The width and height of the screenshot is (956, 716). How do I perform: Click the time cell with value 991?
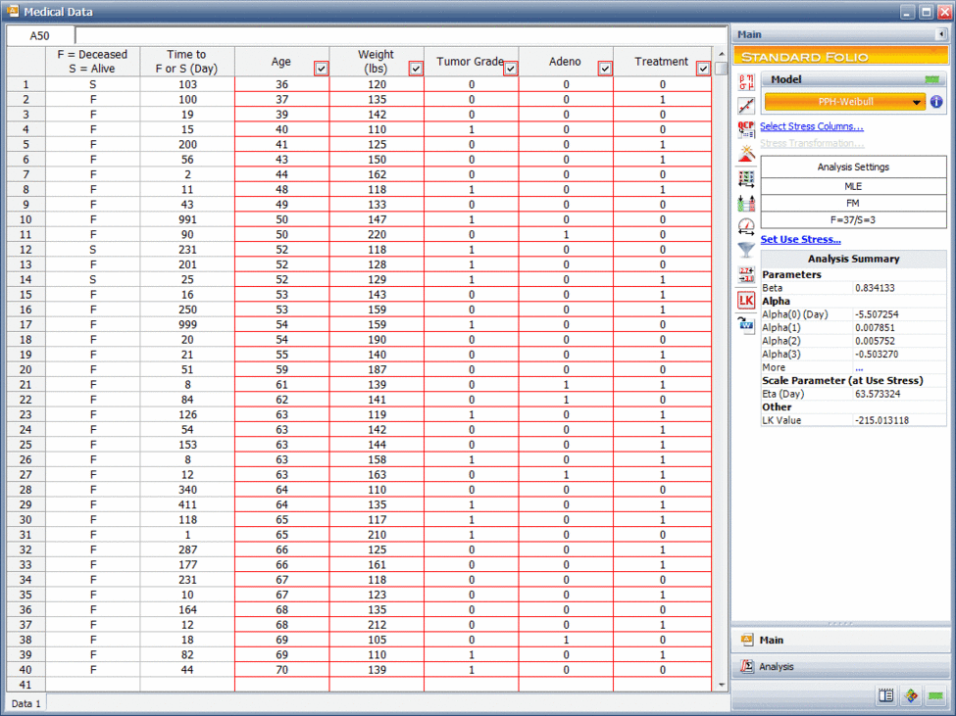[187, 219]
